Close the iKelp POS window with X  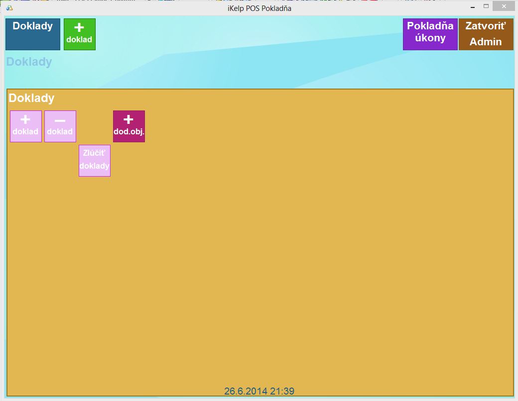point(504,6)
